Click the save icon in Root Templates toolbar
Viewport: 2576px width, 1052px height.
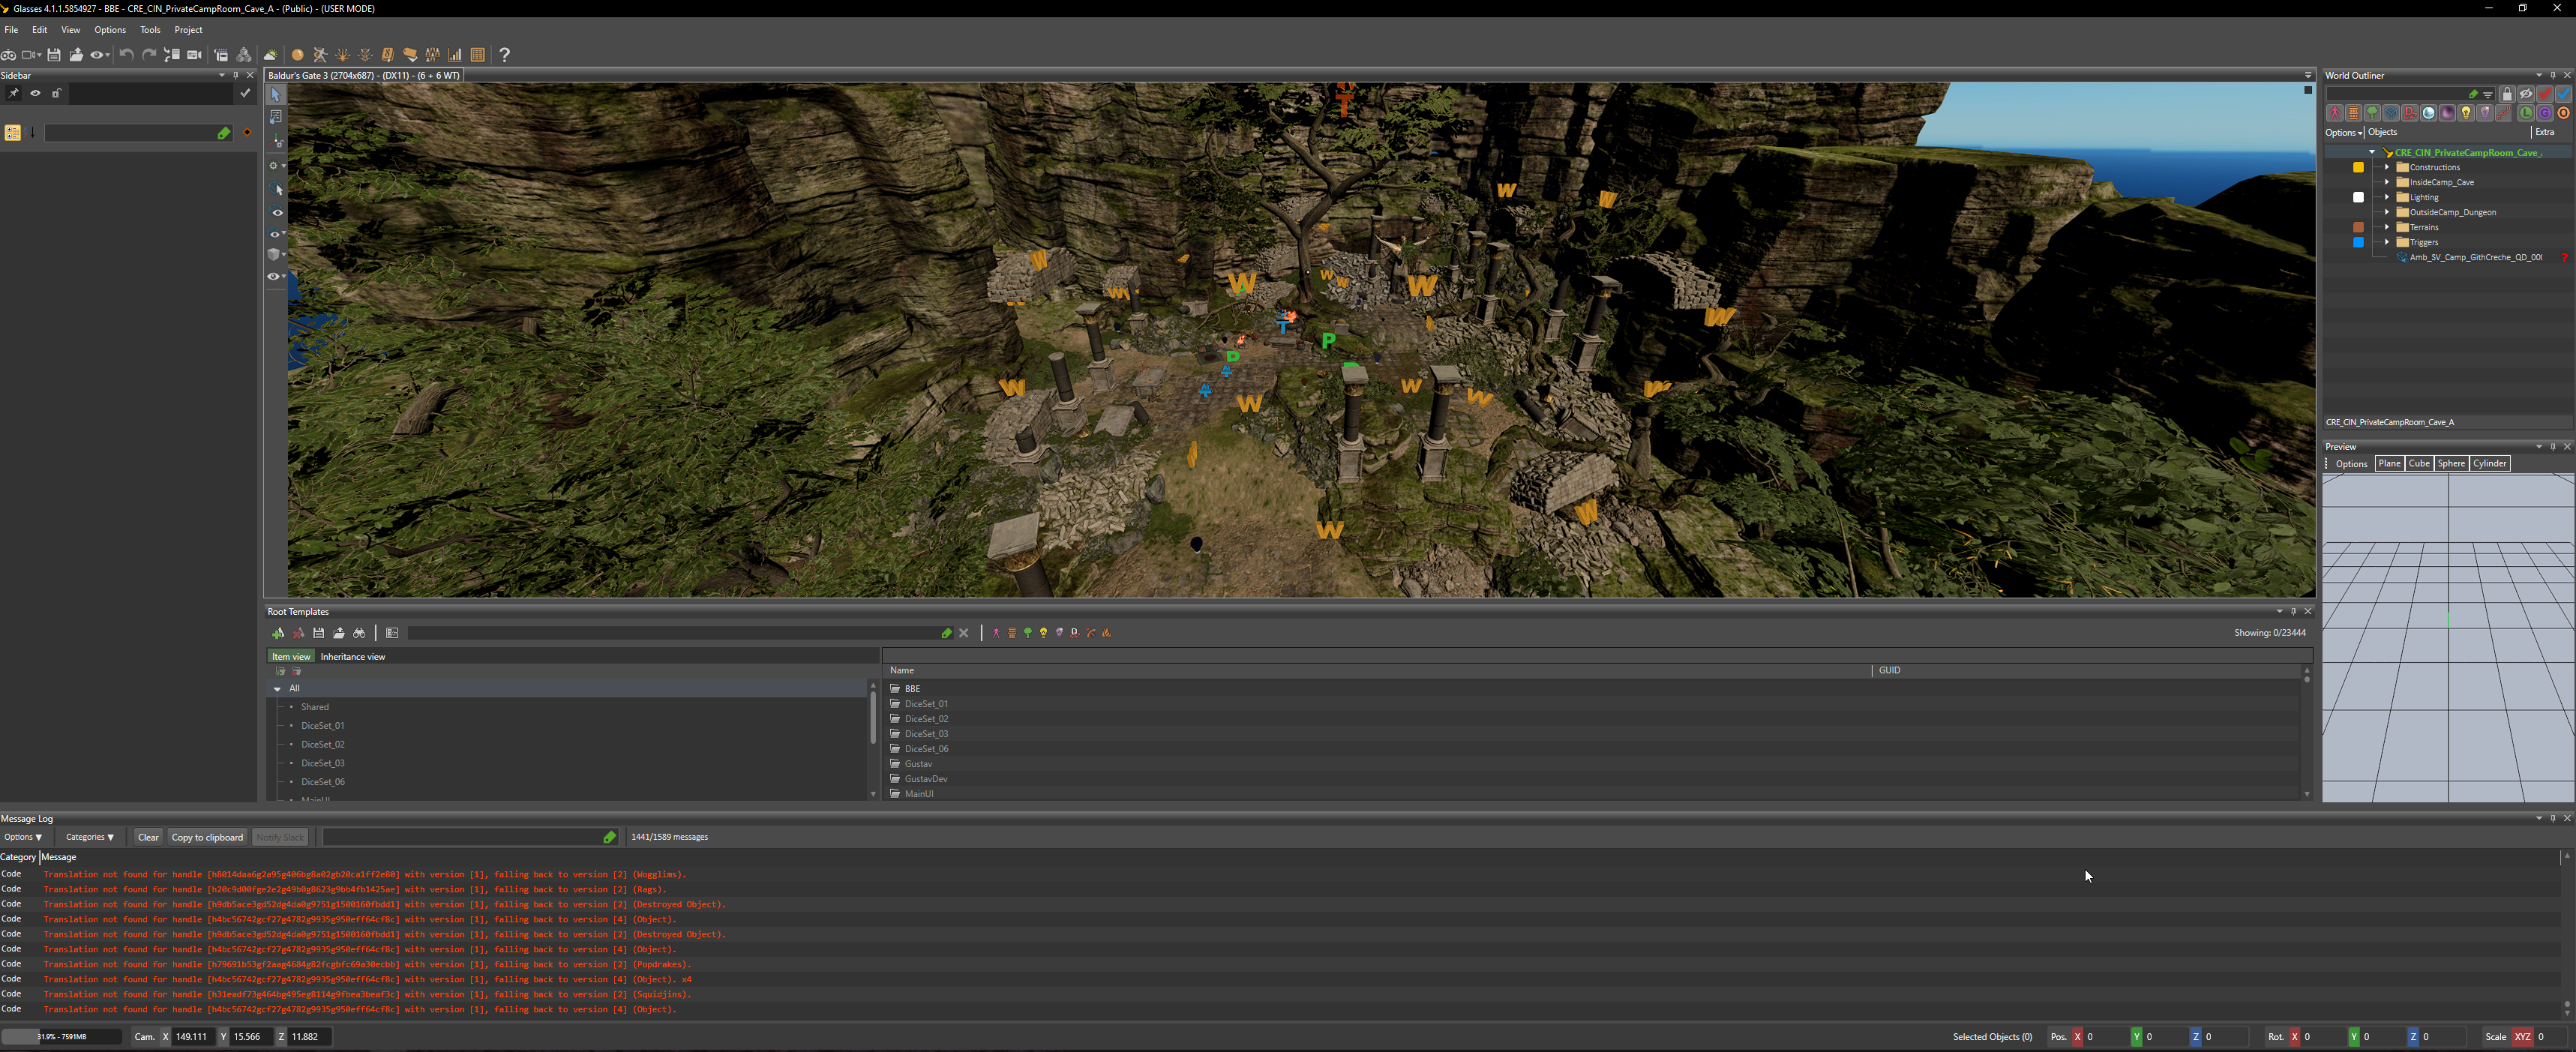[319, 633]
